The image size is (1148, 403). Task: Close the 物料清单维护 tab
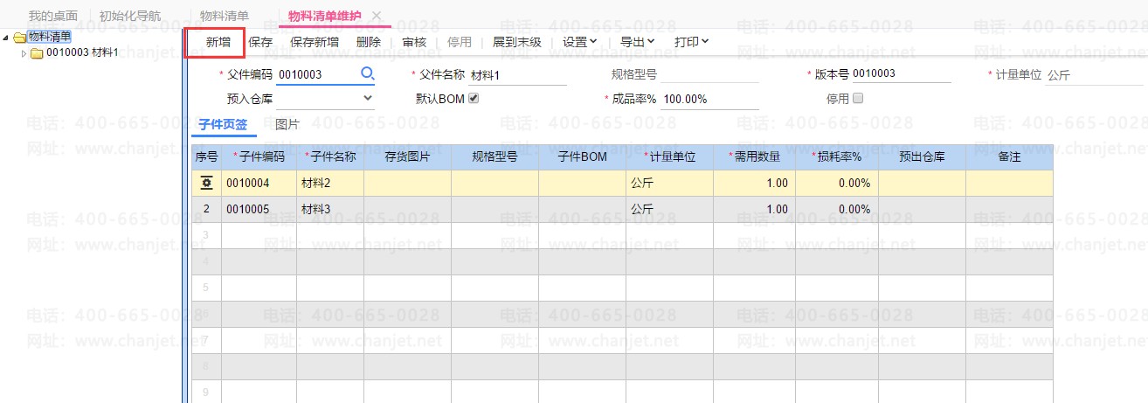click(x=377, y=16)
